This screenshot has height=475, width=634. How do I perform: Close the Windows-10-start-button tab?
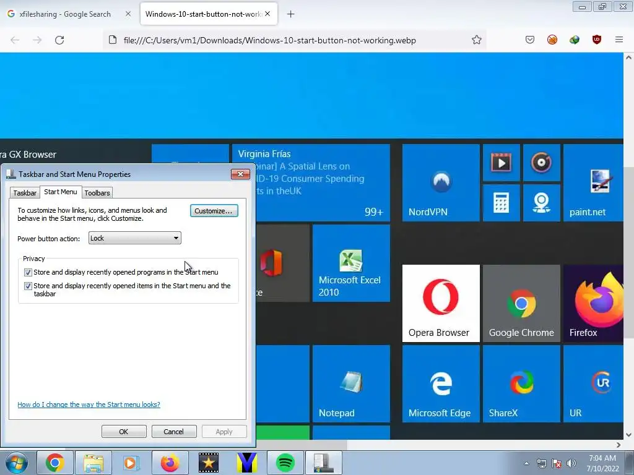267,14
